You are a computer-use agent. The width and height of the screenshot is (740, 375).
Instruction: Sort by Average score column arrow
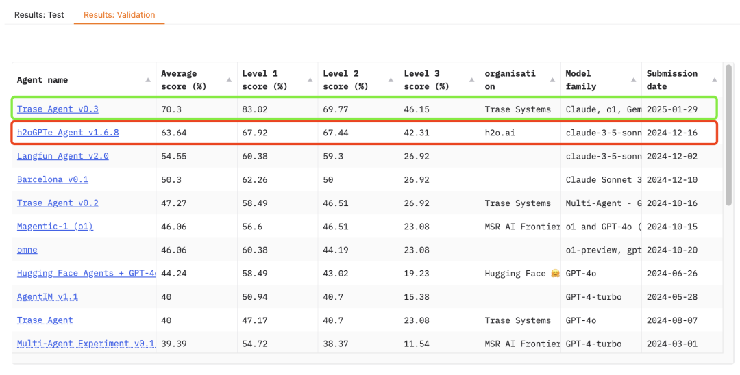click(x=230, y=80)
